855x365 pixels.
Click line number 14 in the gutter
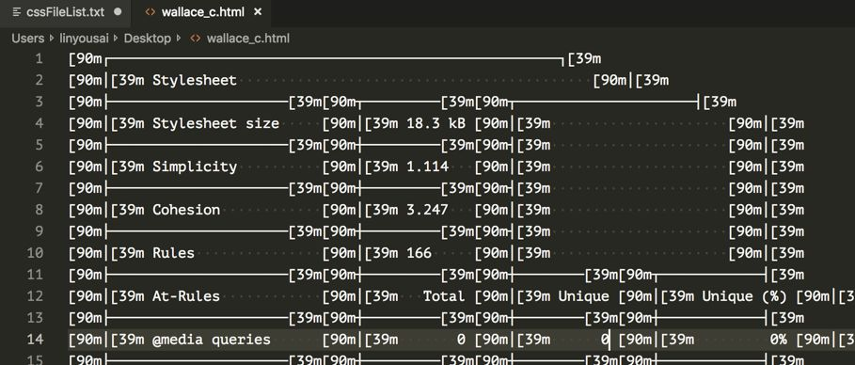tap(35, 340)
